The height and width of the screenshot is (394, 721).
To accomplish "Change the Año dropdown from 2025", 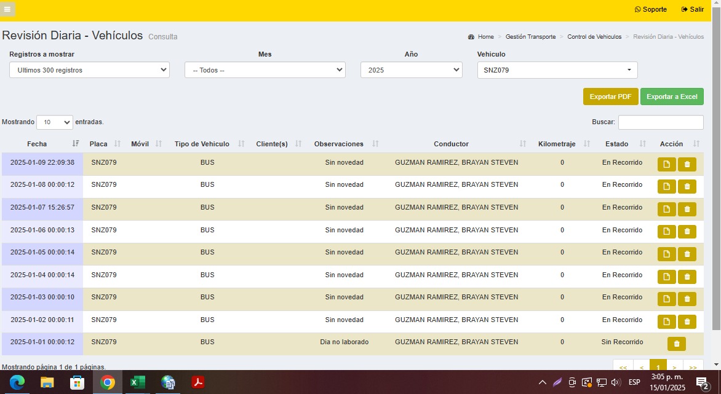I will (x=411, y=70).
